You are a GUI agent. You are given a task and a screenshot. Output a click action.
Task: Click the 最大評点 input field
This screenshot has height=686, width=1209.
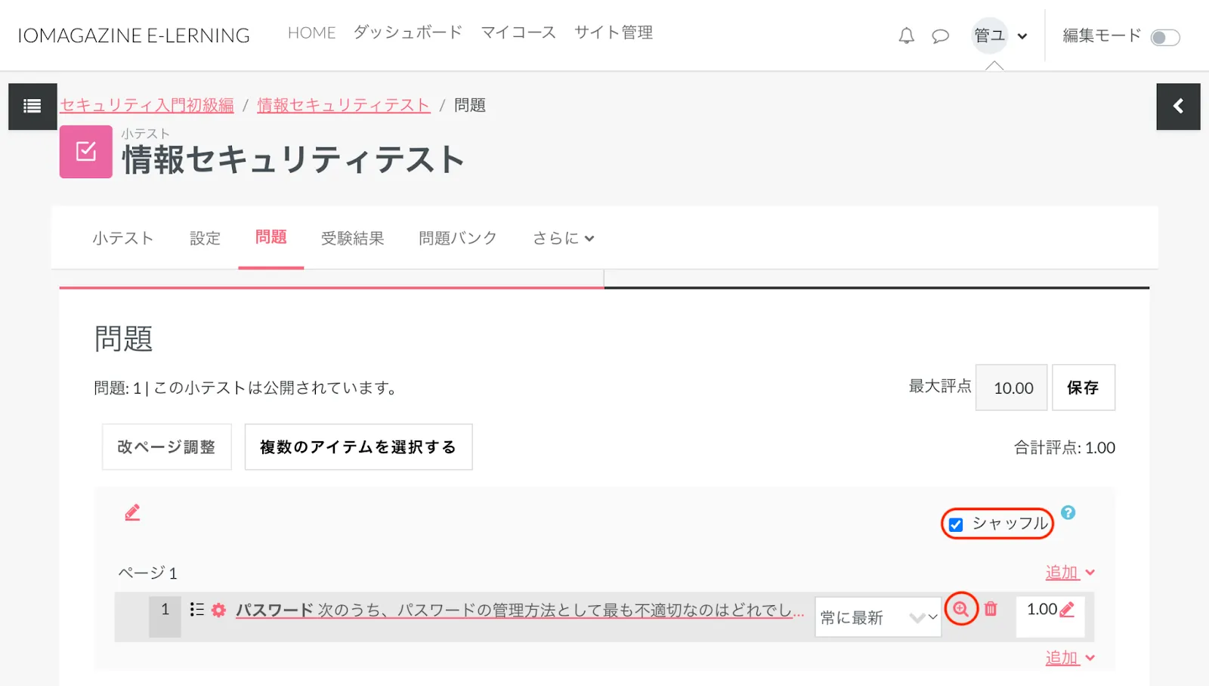(x=1011, y=388)
